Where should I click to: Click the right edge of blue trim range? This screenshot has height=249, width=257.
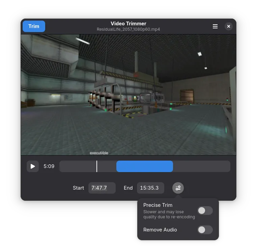(172, 166)
